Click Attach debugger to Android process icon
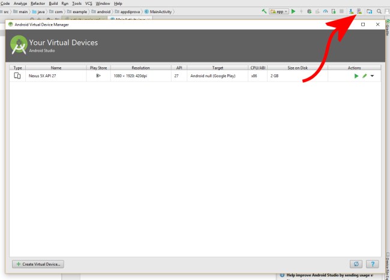The width and height of the screenshot is (390, 280). tap(334, 11)
